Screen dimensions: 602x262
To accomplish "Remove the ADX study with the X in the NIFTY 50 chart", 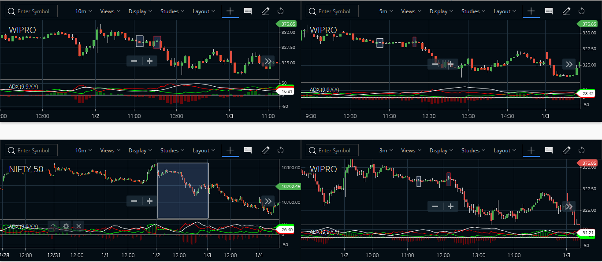I will point(78,226).
